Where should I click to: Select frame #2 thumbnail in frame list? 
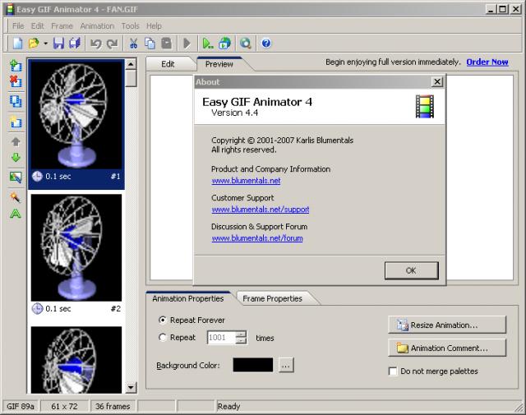(76, 248)
